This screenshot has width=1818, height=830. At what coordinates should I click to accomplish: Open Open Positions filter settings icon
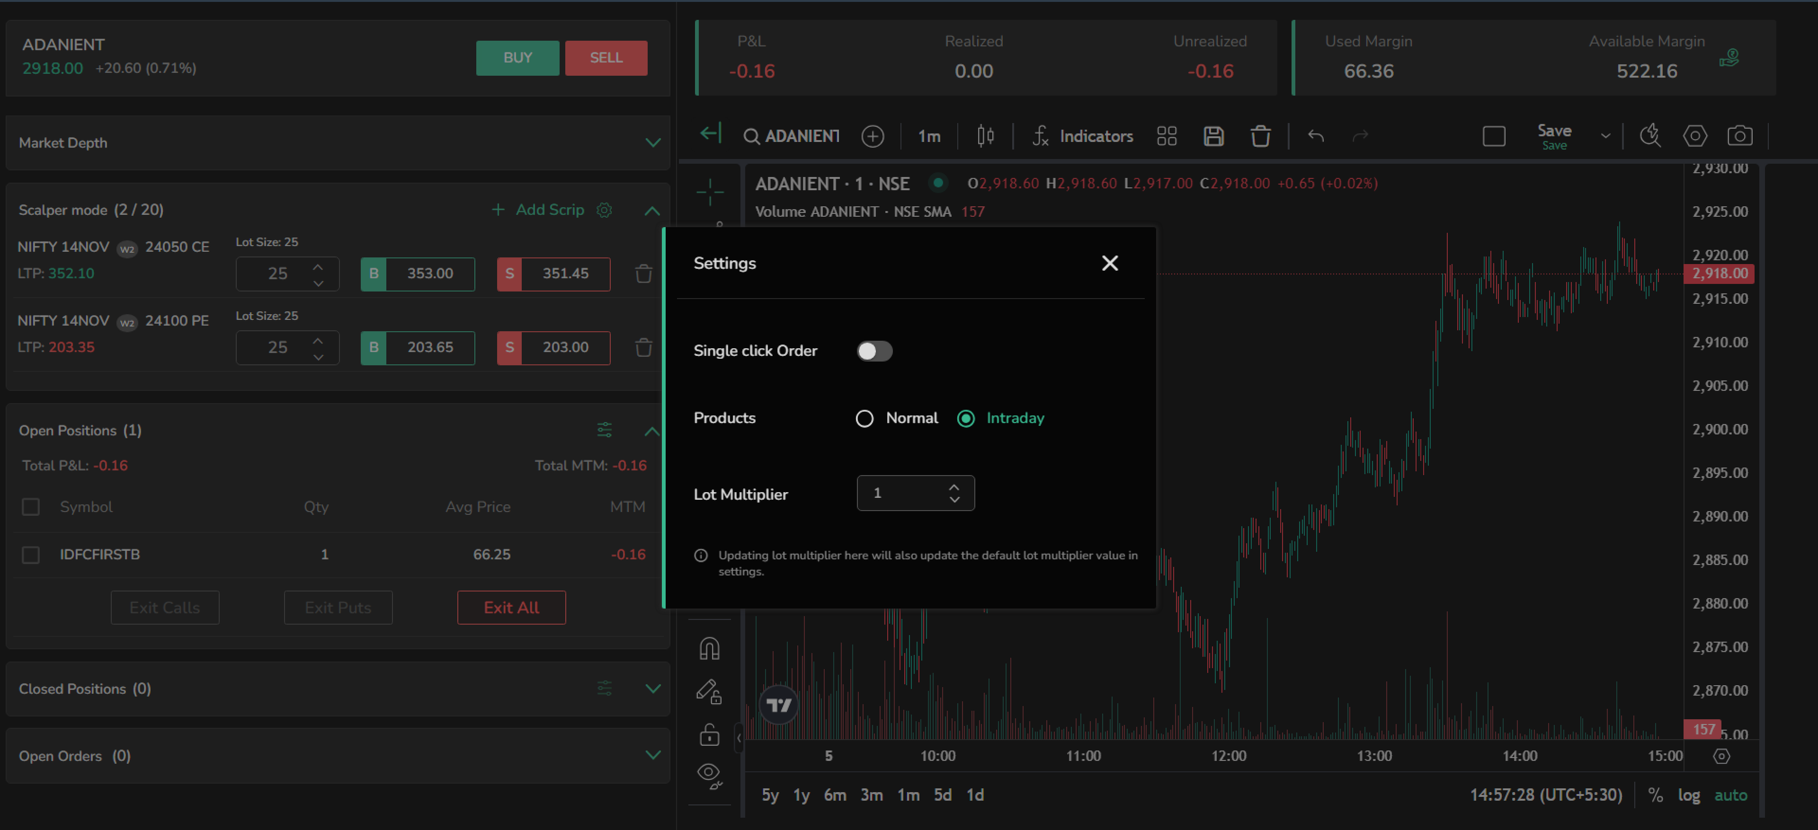pyautogui.click(x=604, y=430)
